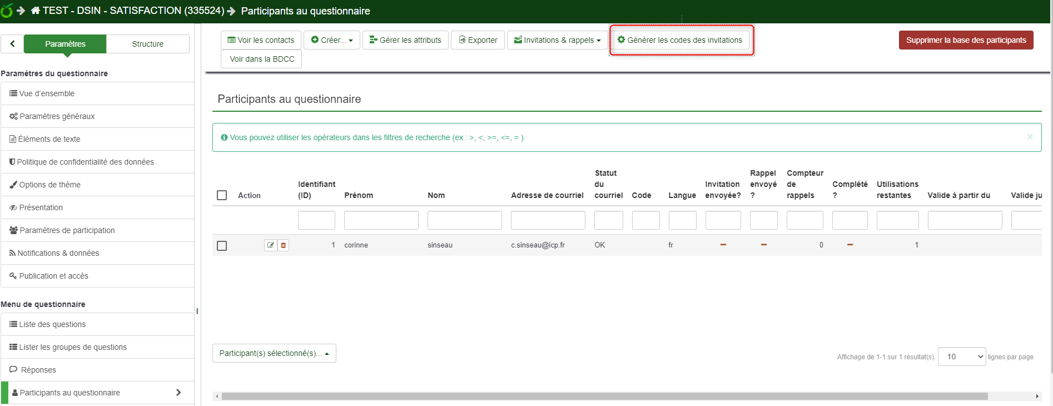The image size is (1053, 406).
Task: Click the home icon in the breadcrumb
Action: (36, 11)
